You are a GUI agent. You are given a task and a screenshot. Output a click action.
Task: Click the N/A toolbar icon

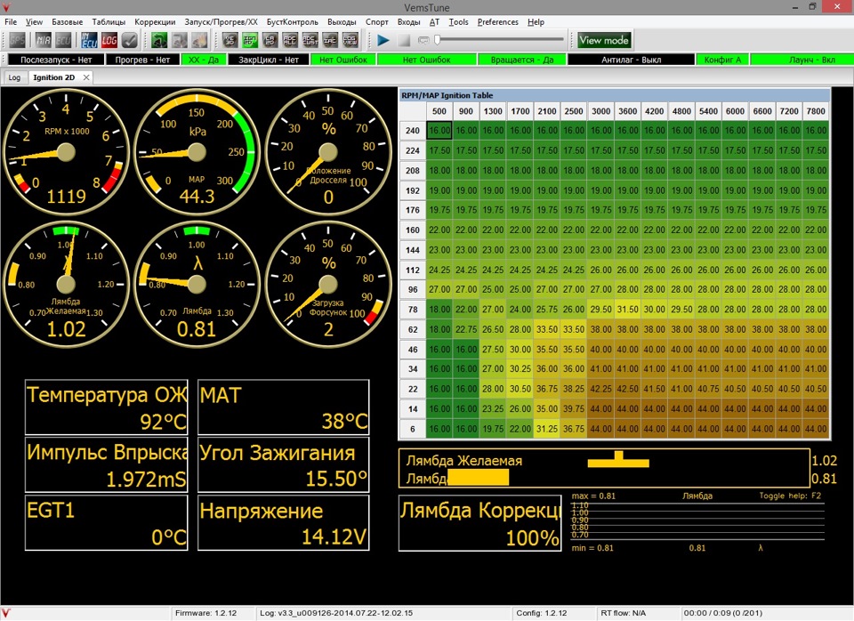(x=43, y=40)
